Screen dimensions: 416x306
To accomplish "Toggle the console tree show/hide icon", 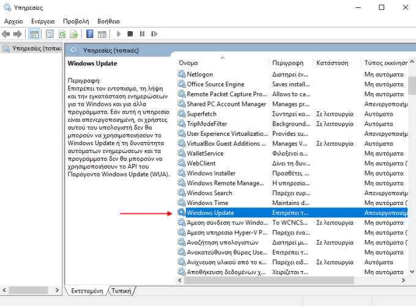I will [34, 34].
